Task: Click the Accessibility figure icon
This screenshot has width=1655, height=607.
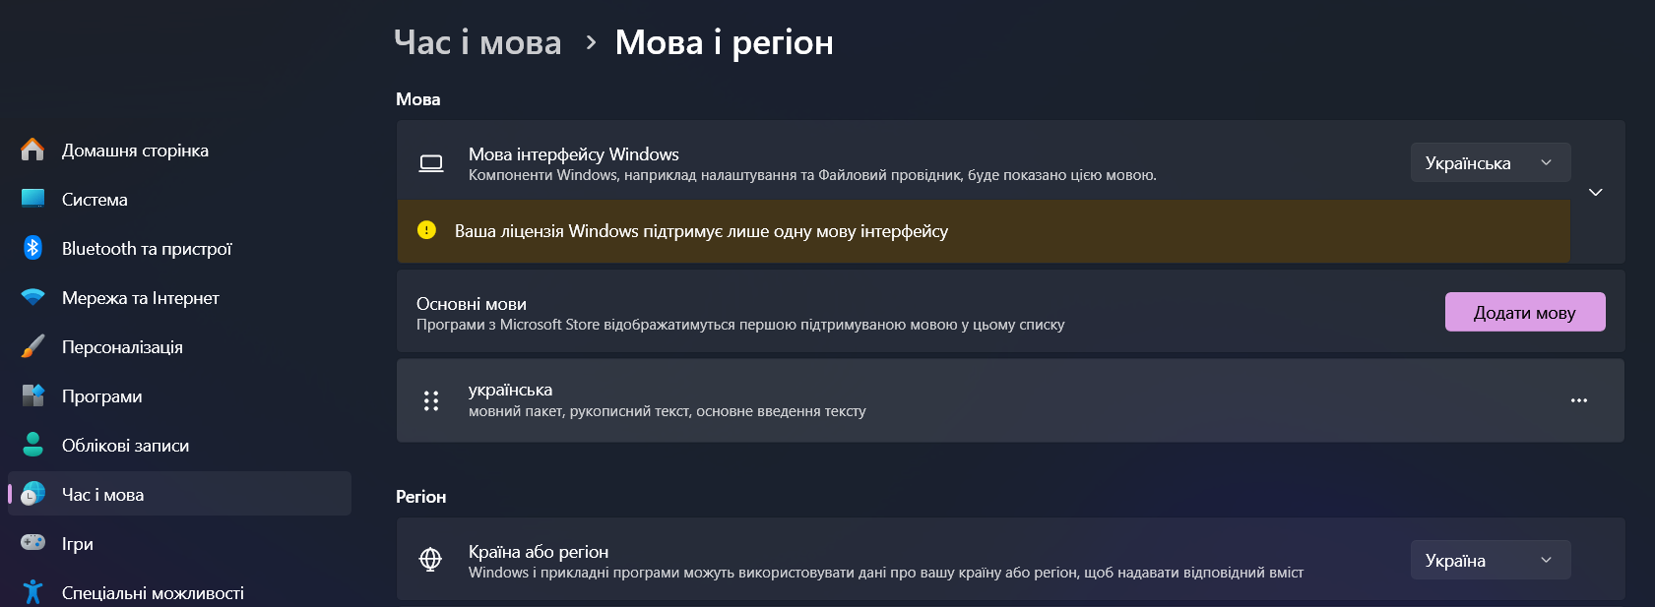Action: pyautogui.click(x=32, y=591)
